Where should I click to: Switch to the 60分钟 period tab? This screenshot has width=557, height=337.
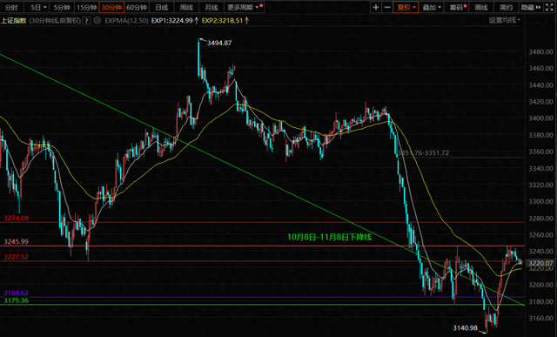(137, 7)
